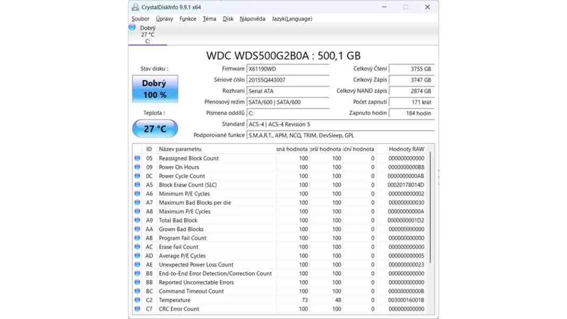567x319 pixels.
Task: Open the Disk menu
Action: pos(228,19)
